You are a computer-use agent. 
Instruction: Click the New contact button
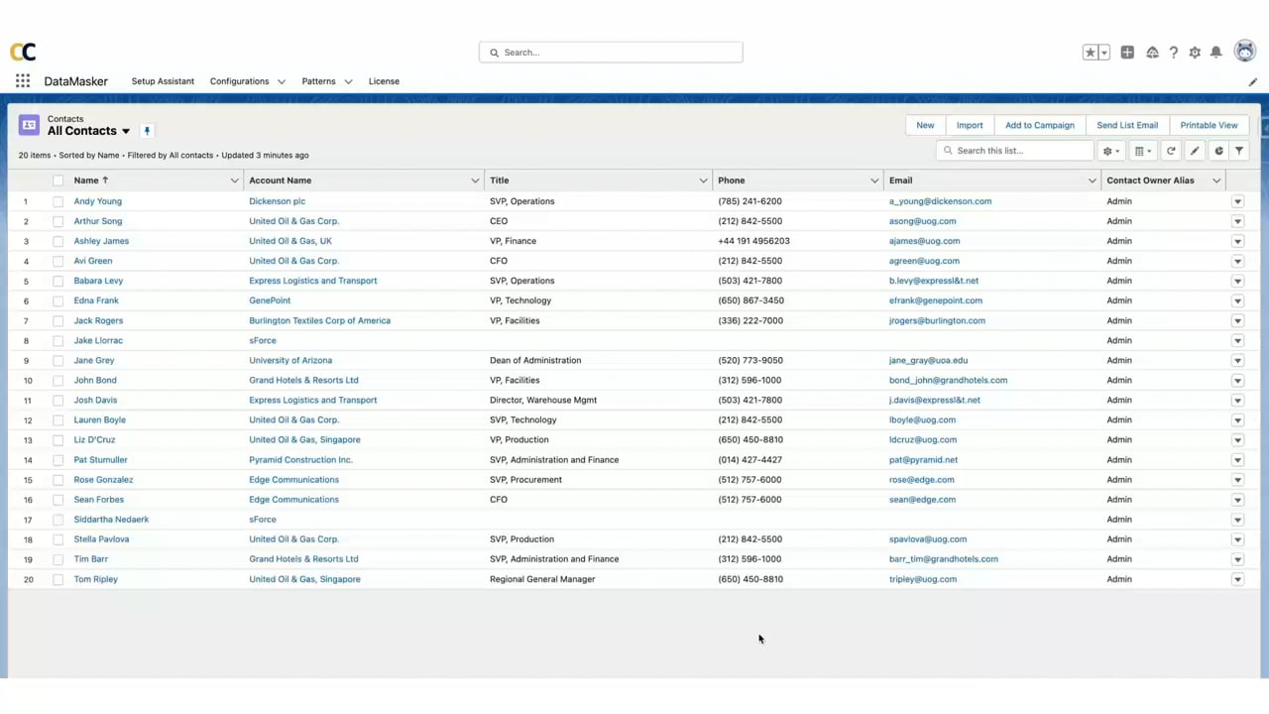point(925,125)
